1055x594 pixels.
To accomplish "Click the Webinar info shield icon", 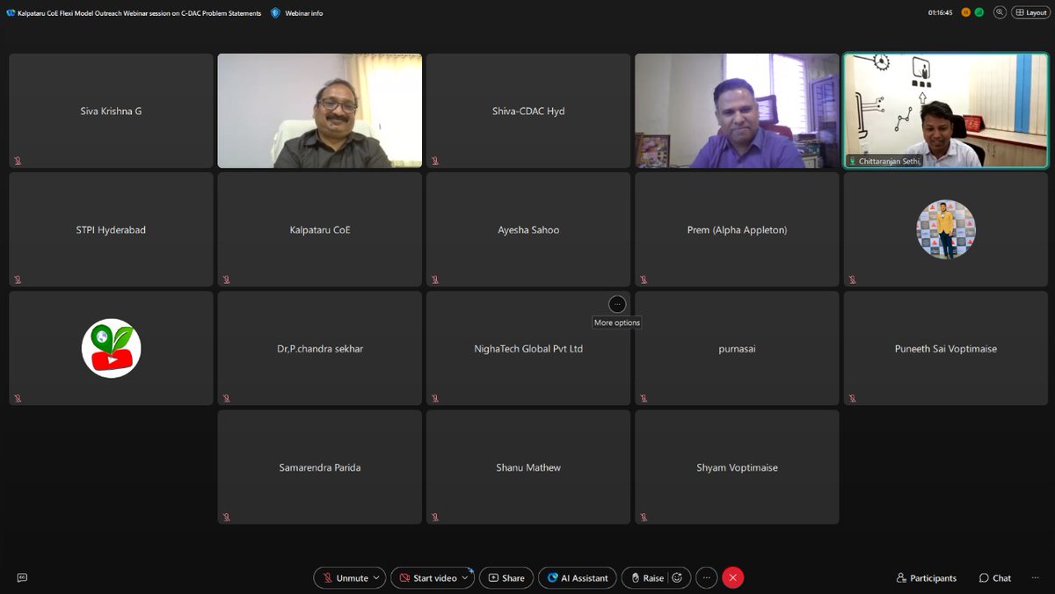I will (x=273, y=12).
